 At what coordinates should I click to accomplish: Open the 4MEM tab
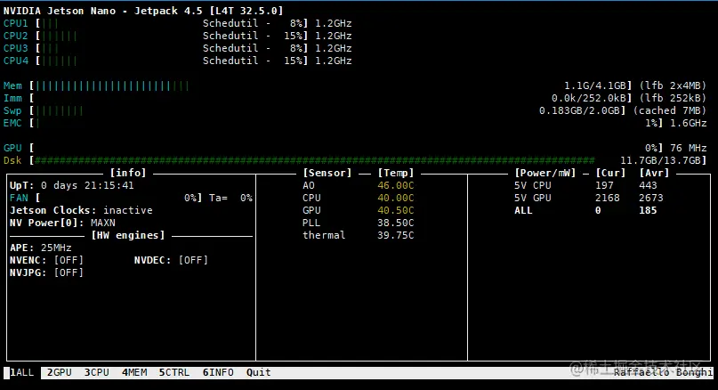tap(134, 372)
